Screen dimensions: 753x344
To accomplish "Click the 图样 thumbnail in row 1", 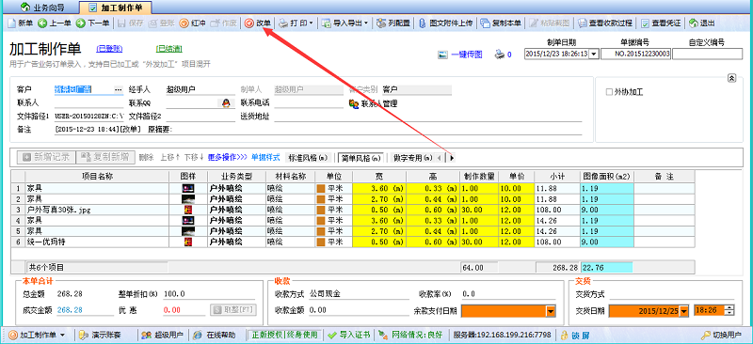I will coord(188,189).
